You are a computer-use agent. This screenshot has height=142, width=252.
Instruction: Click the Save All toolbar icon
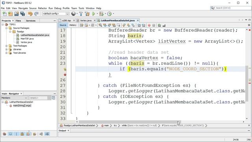pyautogui.click(x=22, y=14)
